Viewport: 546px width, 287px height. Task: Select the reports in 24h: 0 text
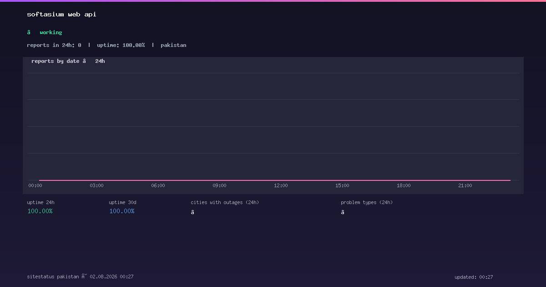click(54, 45)
